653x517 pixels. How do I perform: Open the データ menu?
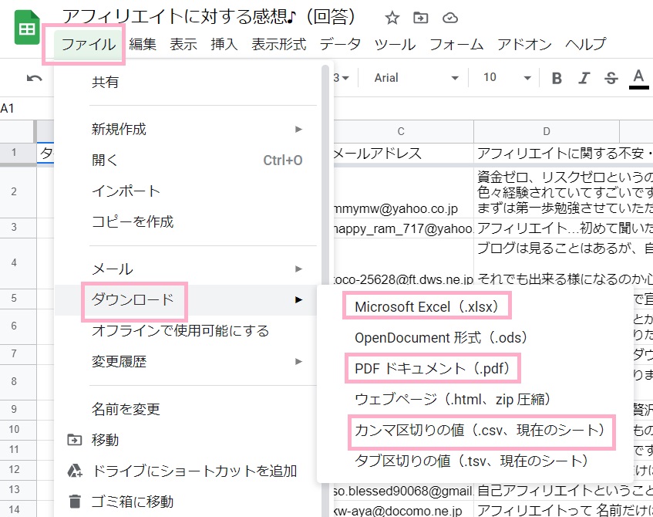(340, 44)
